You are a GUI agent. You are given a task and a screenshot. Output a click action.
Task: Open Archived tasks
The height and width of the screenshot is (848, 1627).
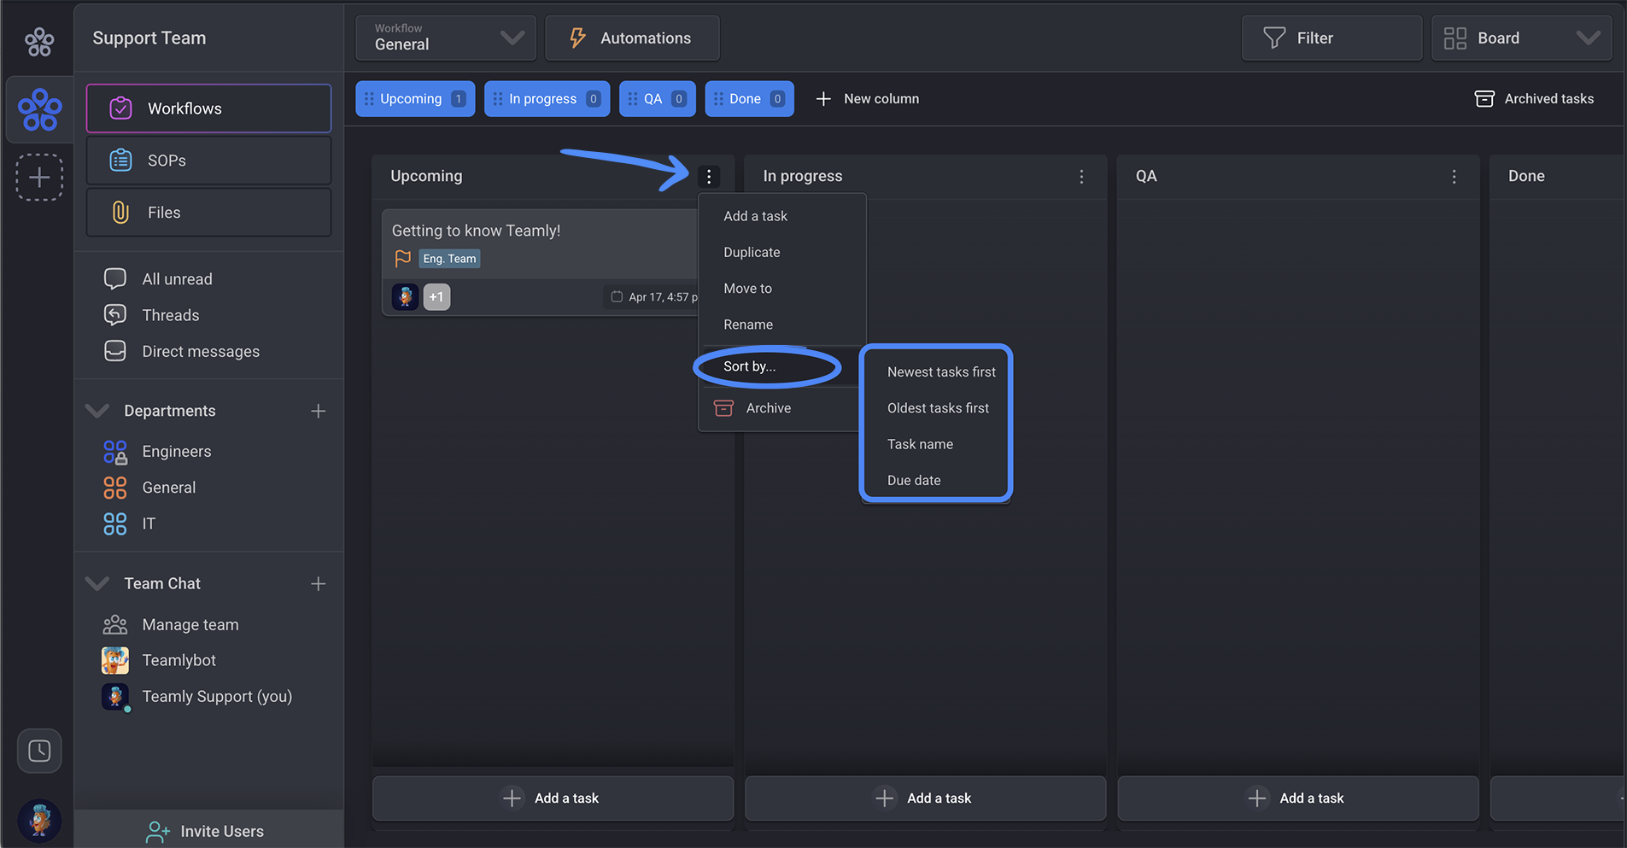pos(1534,99)
